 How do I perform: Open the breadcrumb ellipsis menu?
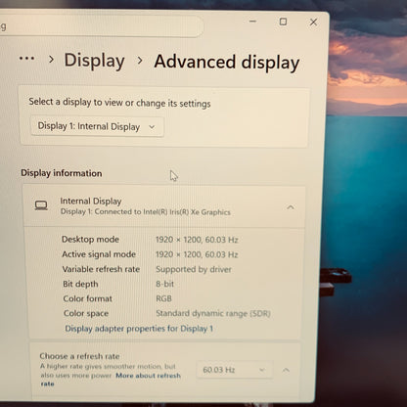tap(26, 59)
